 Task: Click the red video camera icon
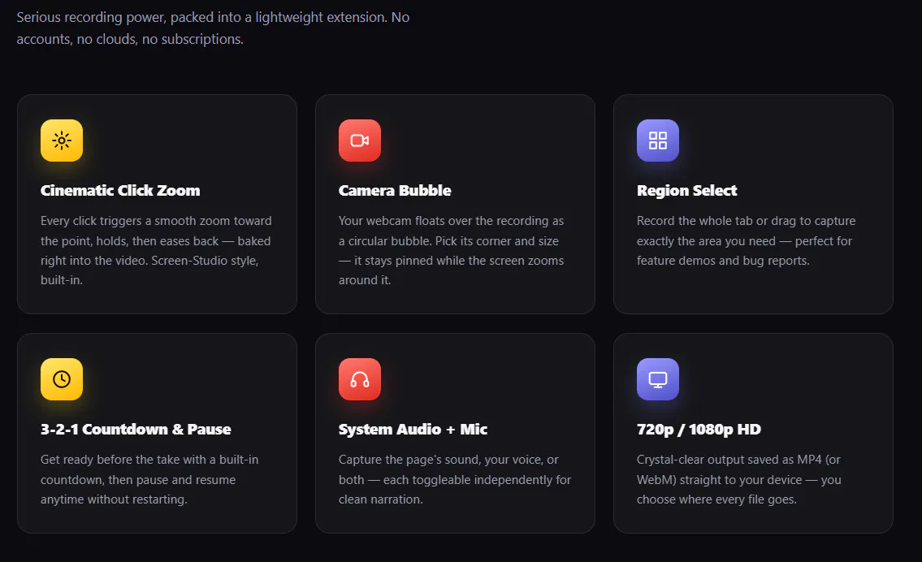coord(360,140)
